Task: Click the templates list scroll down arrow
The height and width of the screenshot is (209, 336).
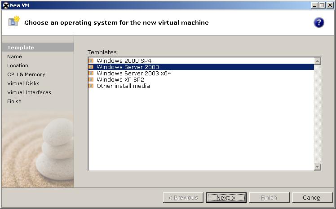Action: click(317, 167)
